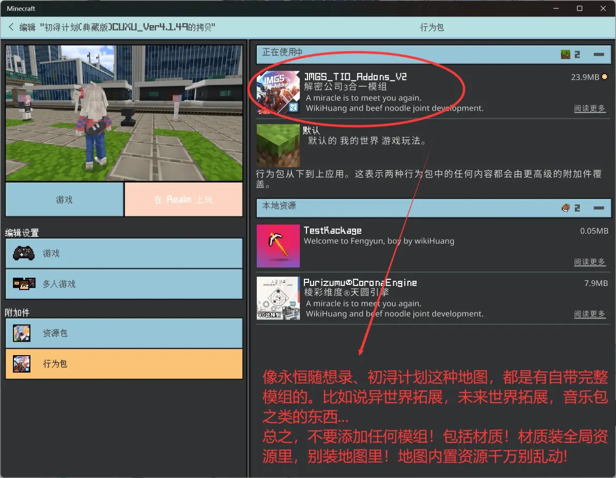Read more about the TestKackage pack

tap(589, 262)
